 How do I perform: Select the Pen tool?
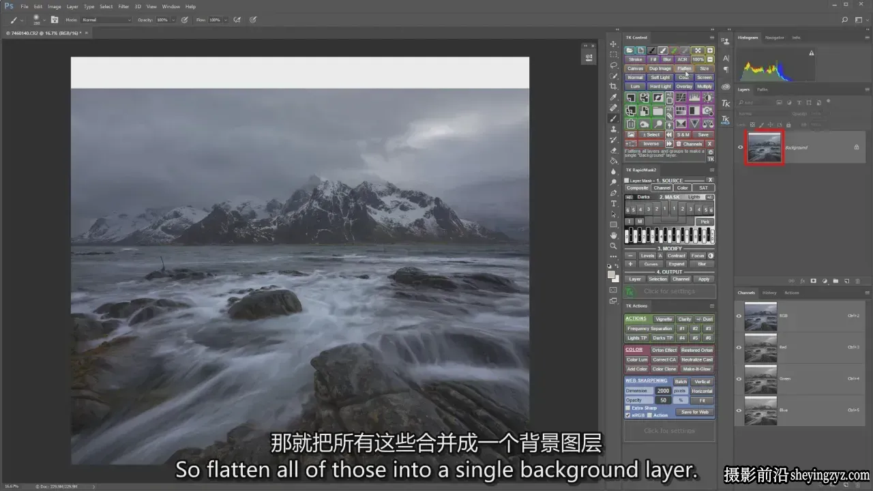[613, 193]
